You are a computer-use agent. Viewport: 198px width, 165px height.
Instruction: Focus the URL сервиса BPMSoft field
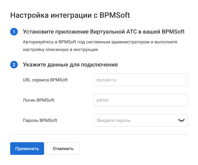[141, 80]
